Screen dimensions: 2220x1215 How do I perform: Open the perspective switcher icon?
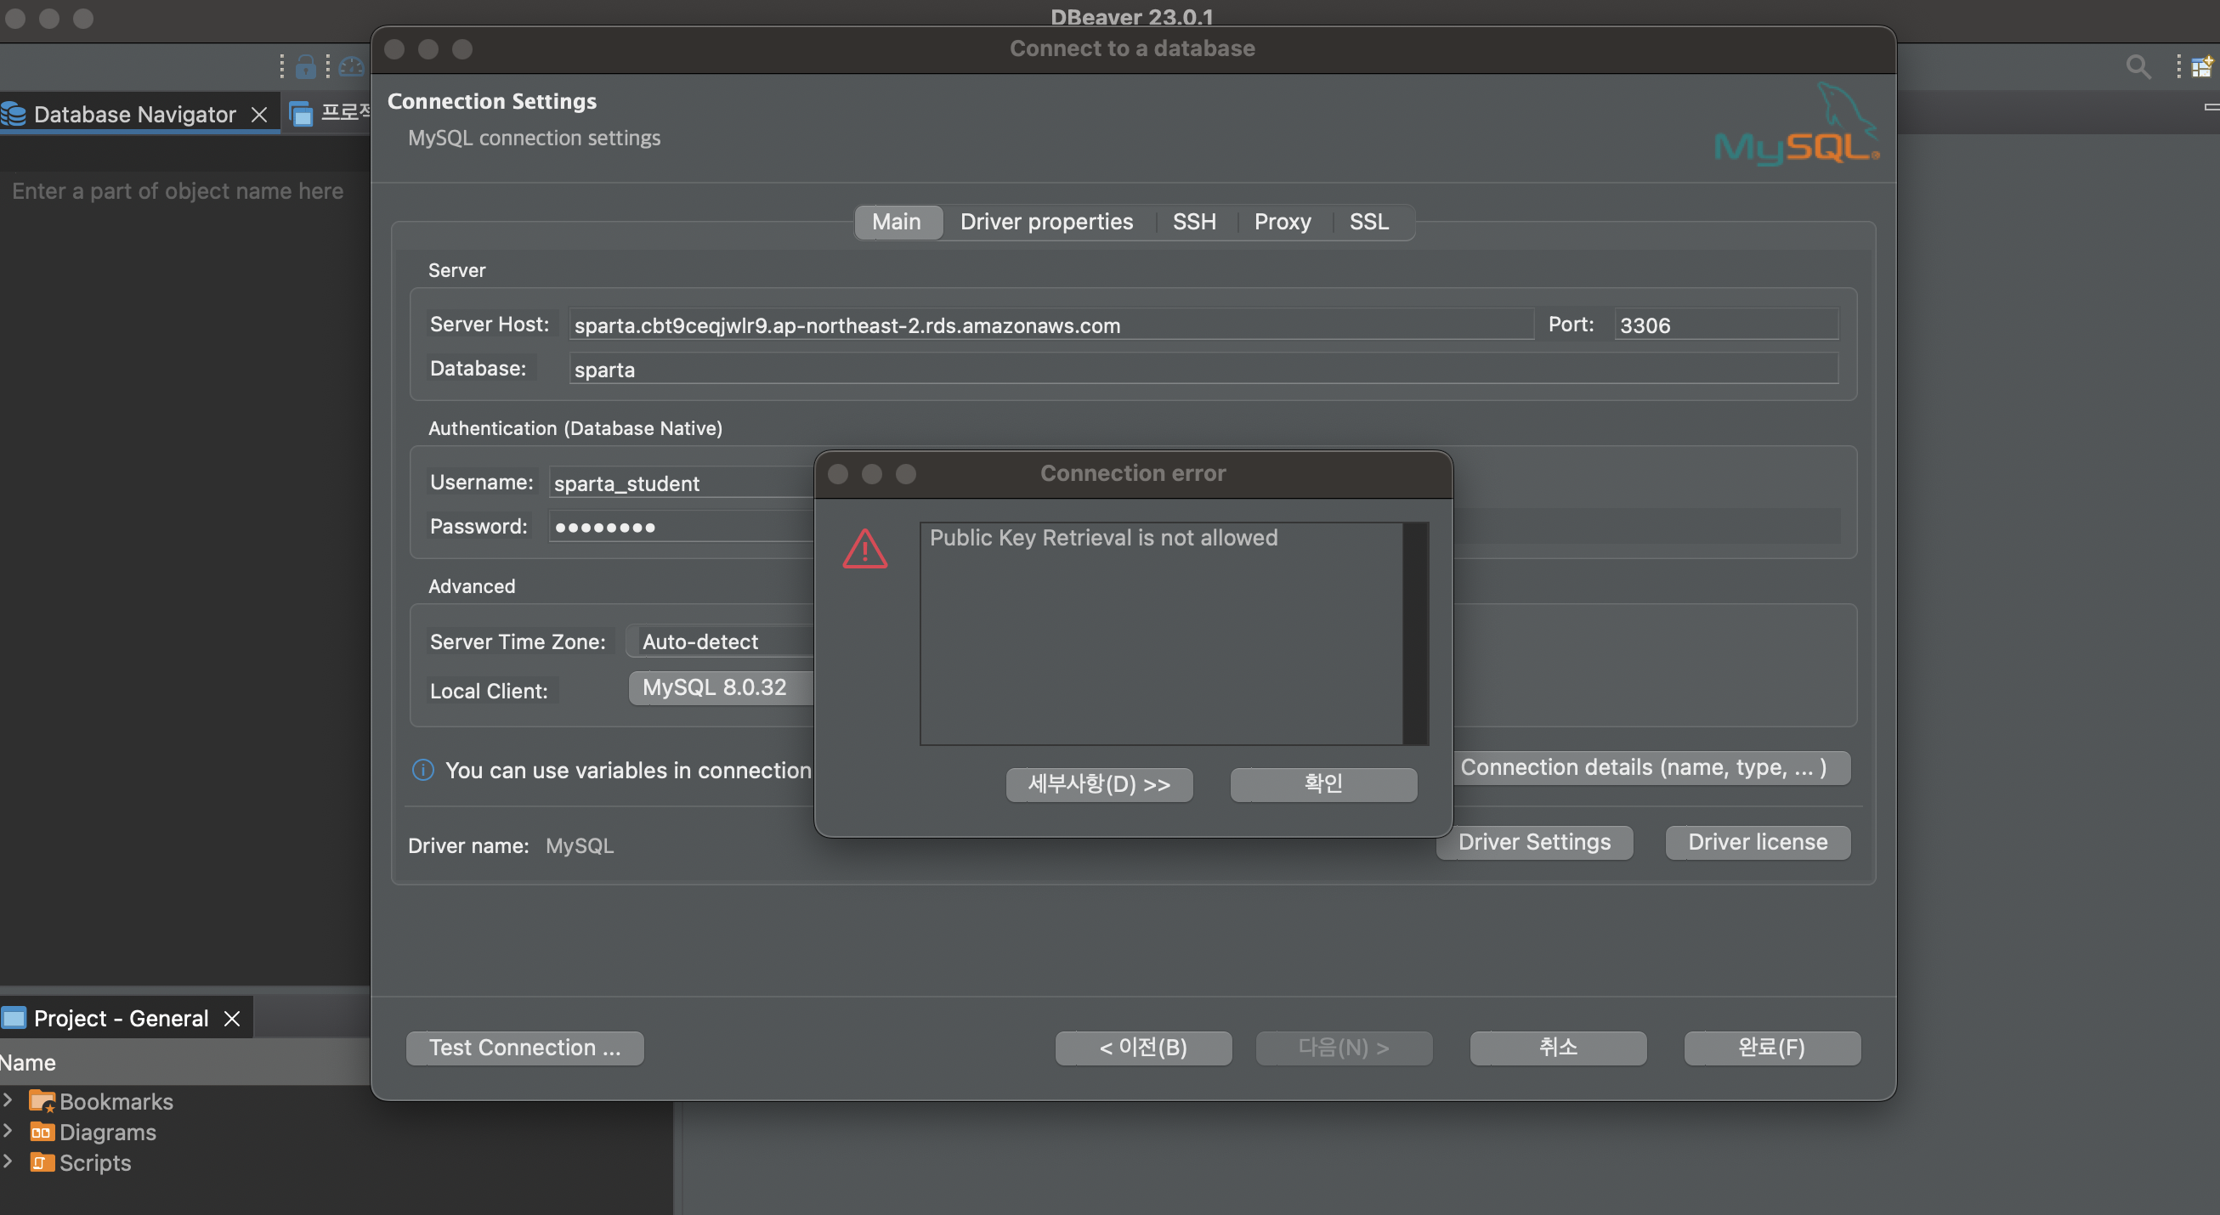coord(2202,66)
